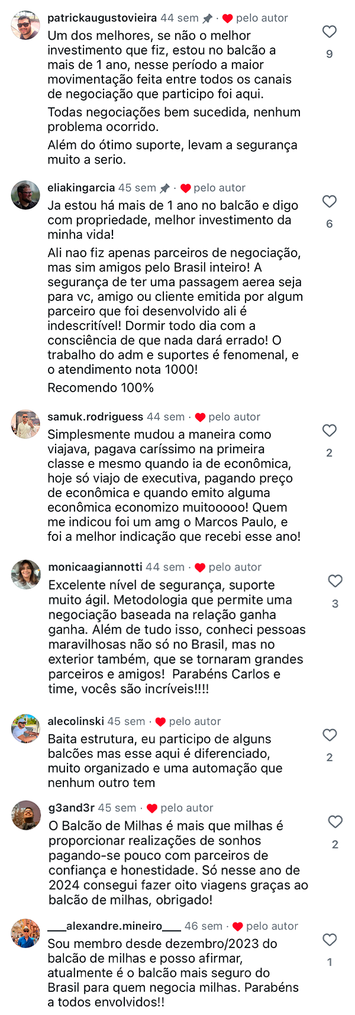The width and height of the screenshot is (355, 1015).
Task: Like patrickaugustovieira's comment using the heart toggle
Action: coord(329,33)
